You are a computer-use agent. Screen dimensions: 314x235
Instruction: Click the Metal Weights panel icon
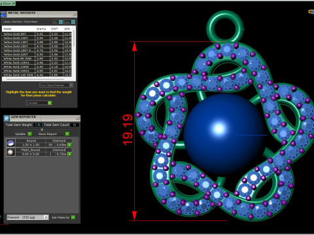point(4,14)
